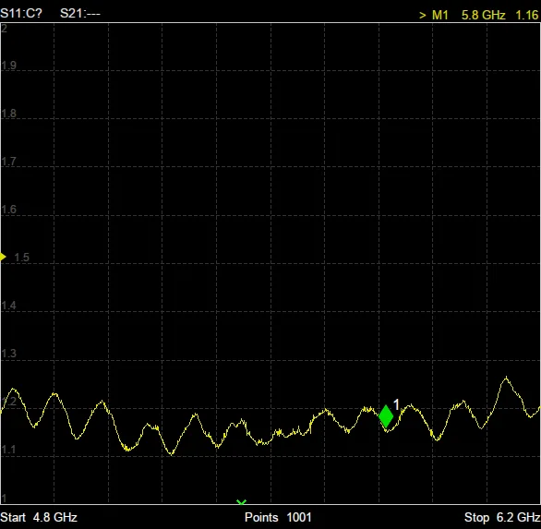Click the 2 top scale label
Viewport: 541px width, 529px height.
(4, 29)
